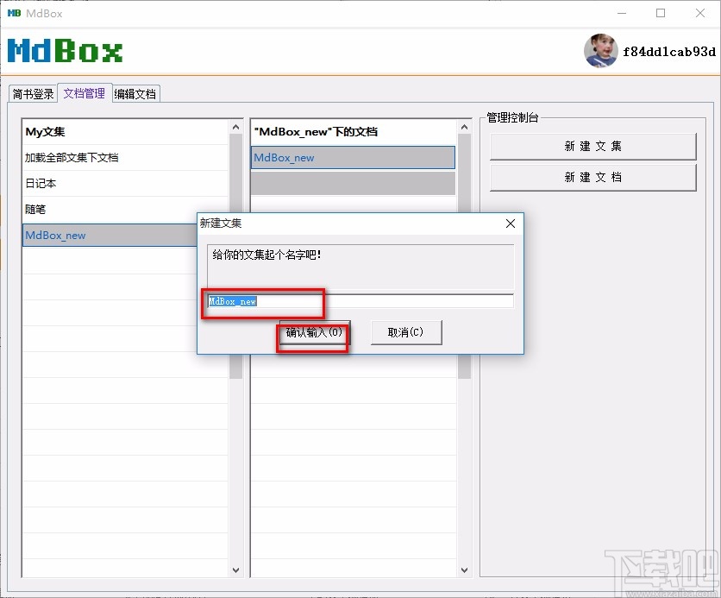Viewport: 721px width, 598px height.
Task: Select the 文档管理 tab
Action: (84, 93)
